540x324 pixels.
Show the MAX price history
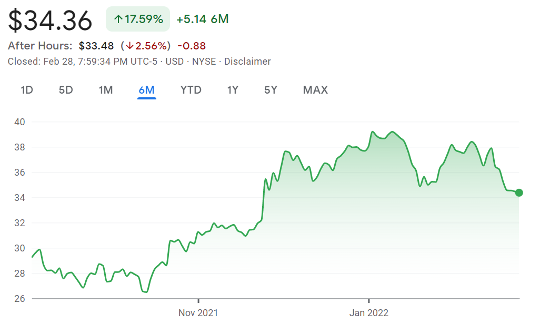pos(315,90)
